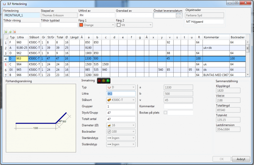Expand the Färg 2 Vit dropdown

[x=150, y=25]
